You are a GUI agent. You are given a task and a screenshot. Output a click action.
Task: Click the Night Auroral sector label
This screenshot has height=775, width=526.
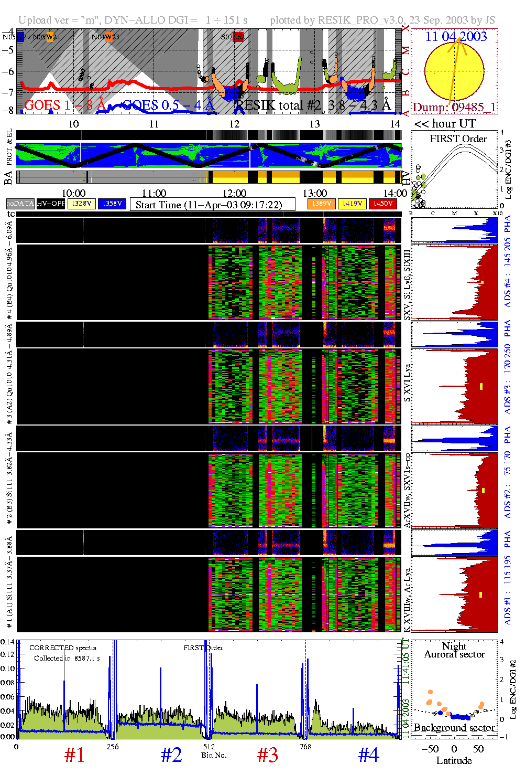click(x=454, y=650)
